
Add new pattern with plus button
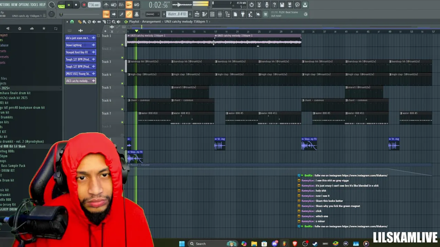tap(190, 14)
